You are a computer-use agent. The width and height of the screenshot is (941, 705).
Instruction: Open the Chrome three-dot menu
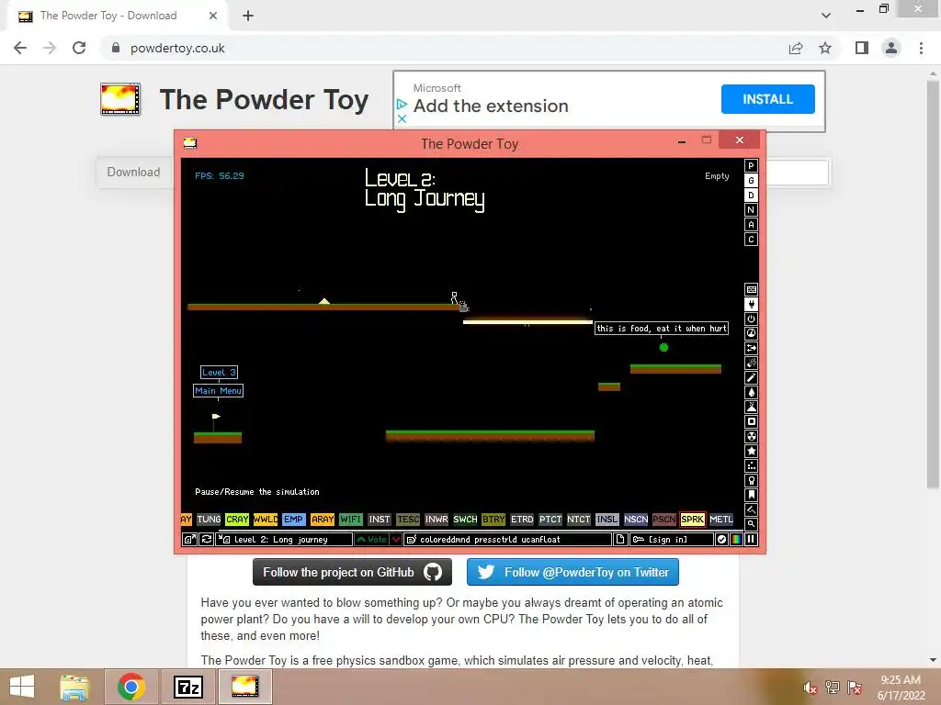tap(921, 48)
